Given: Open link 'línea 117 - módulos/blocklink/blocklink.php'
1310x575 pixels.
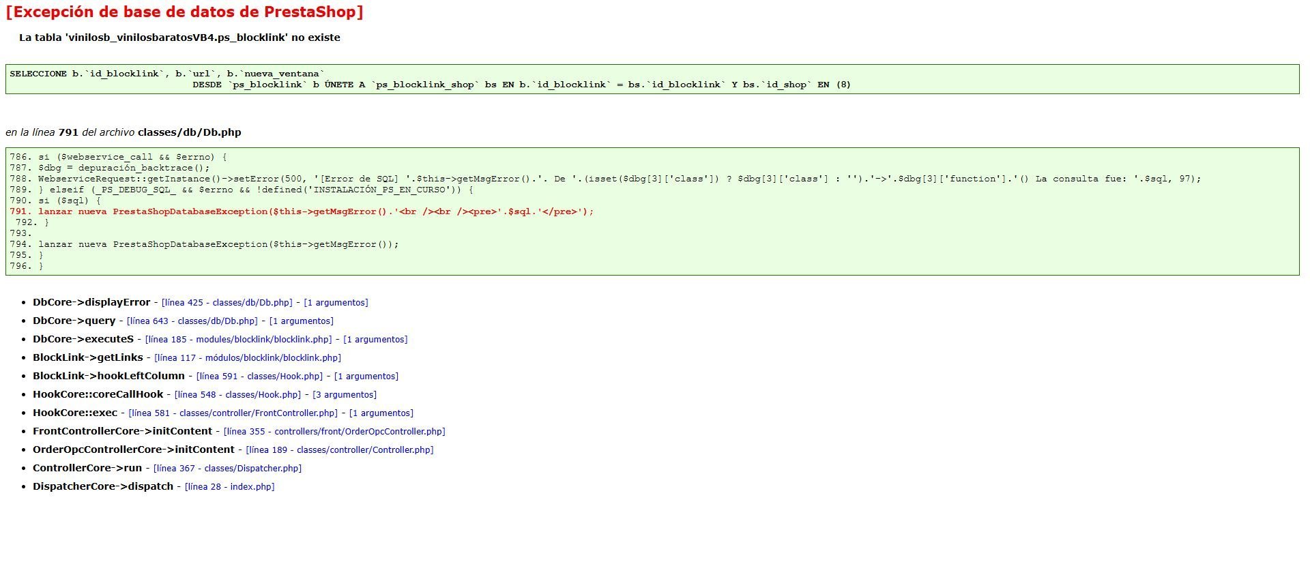Looking at the screenshot, I should [x=248, y=358].
